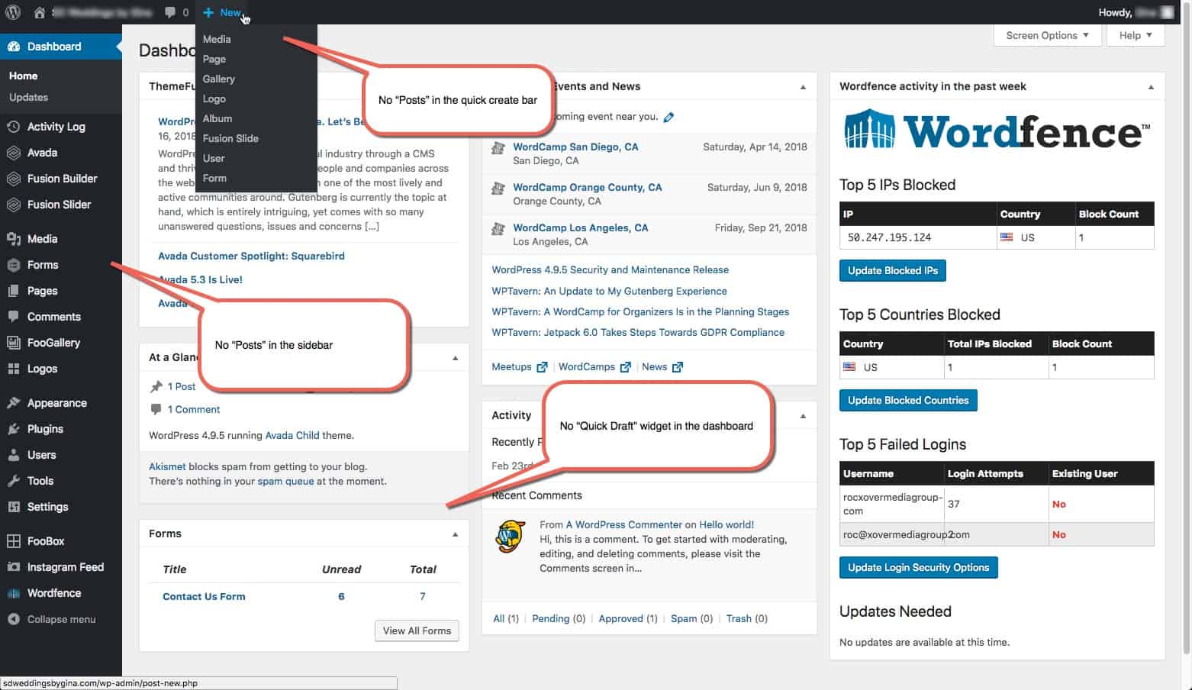
Task: Select the Fusion Slider sidebar icon
Action: click(14, 205)
